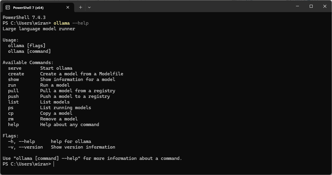Click the 'List running models' description
This screenshot has width=332, height=175.
(66, 108)
